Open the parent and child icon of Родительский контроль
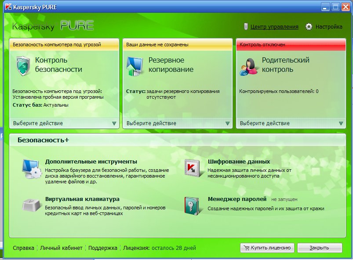353x260 pixels. (x=248, y=67)
